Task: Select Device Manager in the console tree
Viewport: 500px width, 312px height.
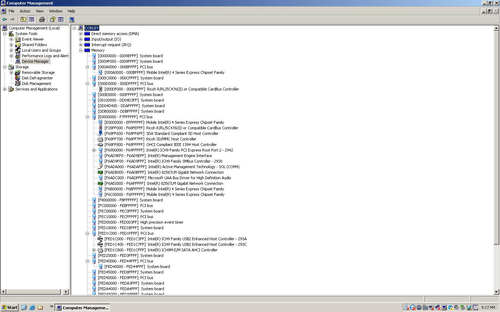Action: (35, 61)
